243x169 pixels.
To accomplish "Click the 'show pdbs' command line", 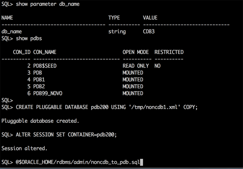I will point(29,39).
